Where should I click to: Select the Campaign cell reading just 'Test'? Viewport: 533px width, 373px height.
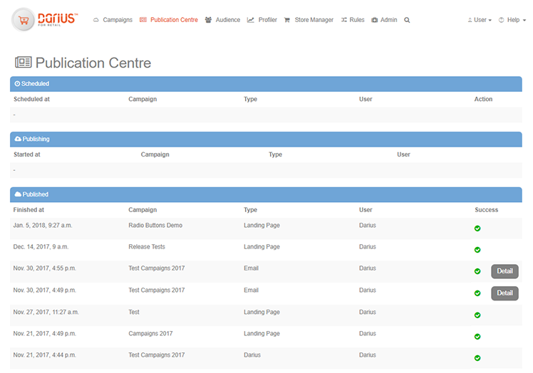134,312
